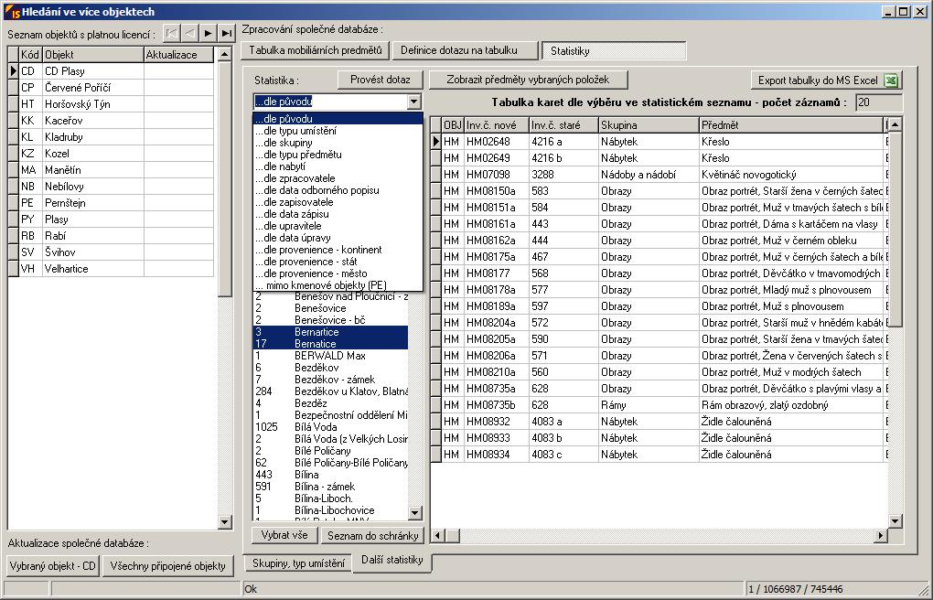Click right arrow of results horizontal scrollbar
933x600 pixels.
[x=880, y=536]
